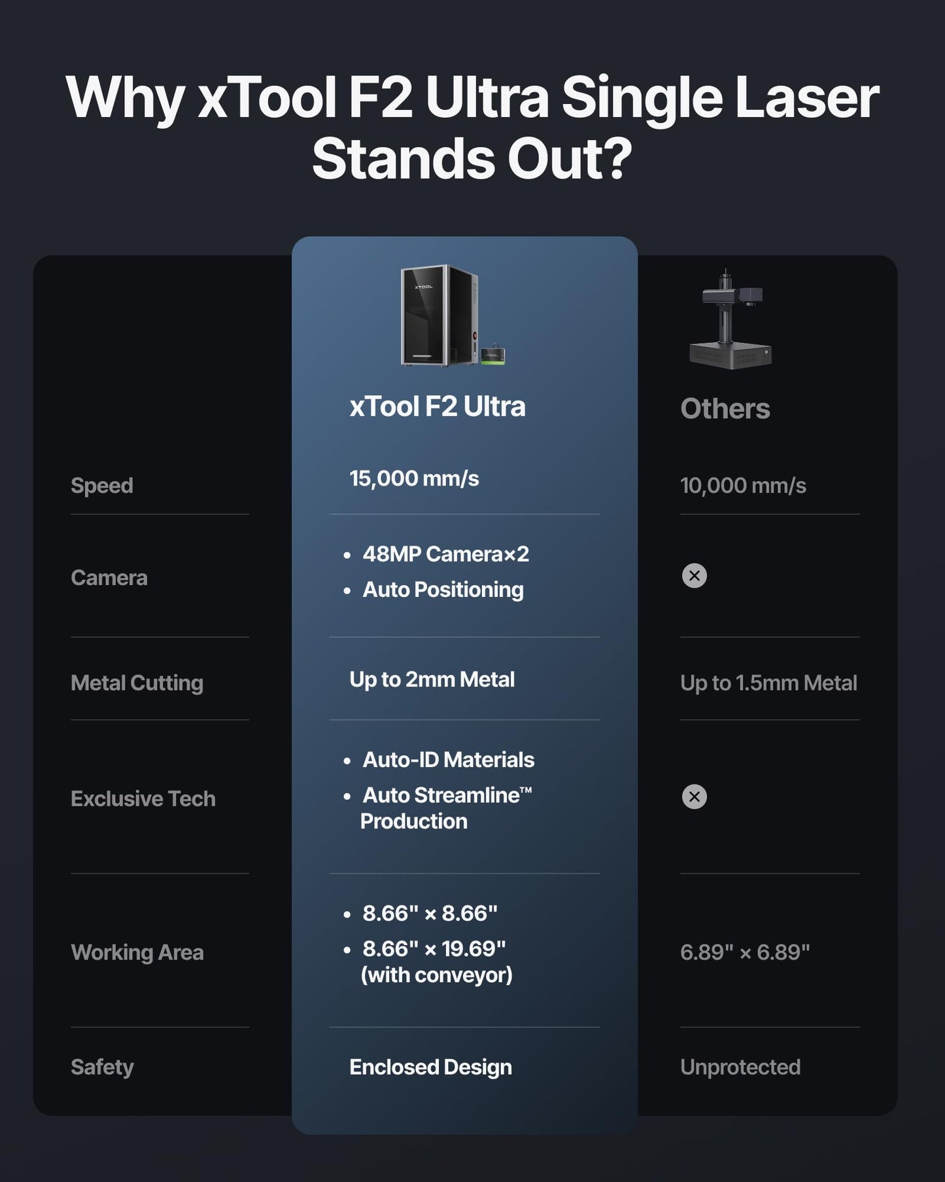Click the X icon in Exclusive Tech row
This screenshot has height=1182, width=945.
pyautogui.click(x=694, y=797)
